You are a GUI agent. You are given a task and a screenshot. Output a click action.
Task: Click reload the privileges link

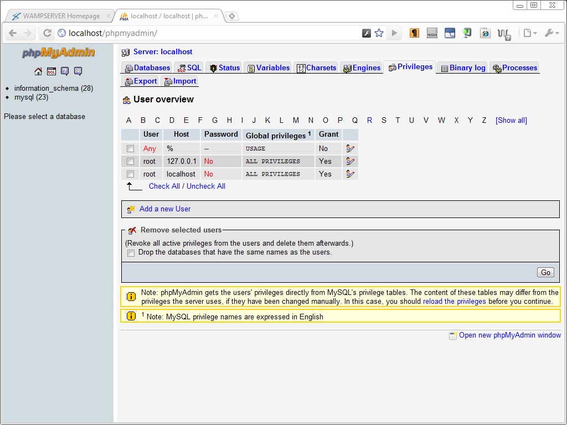point(455,302)
